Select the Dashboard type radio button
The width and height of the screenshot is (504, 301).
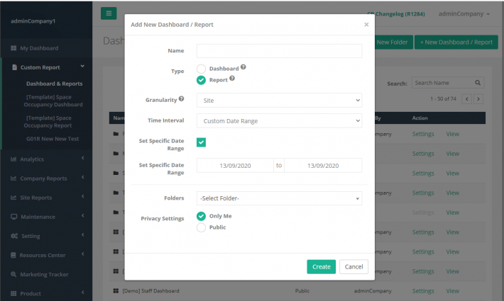coord(201,69)
